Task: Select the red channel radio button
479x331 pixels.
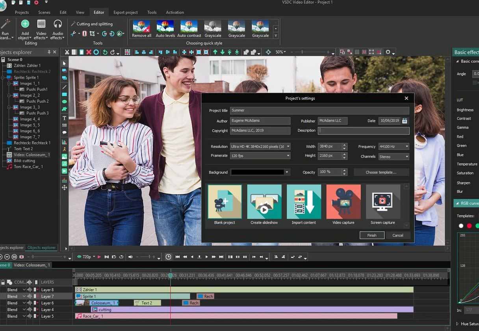Action: pos(469,226)
